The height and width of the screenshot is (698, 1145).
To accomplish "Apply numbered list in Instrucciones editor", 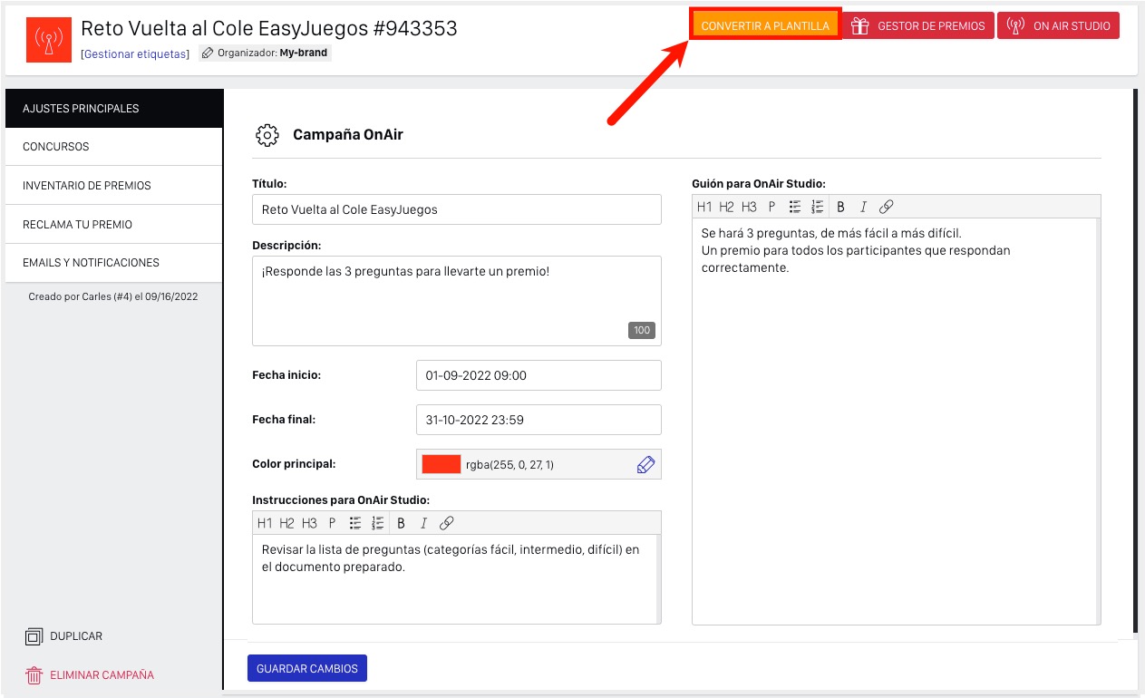I will (x=378, y=523).
